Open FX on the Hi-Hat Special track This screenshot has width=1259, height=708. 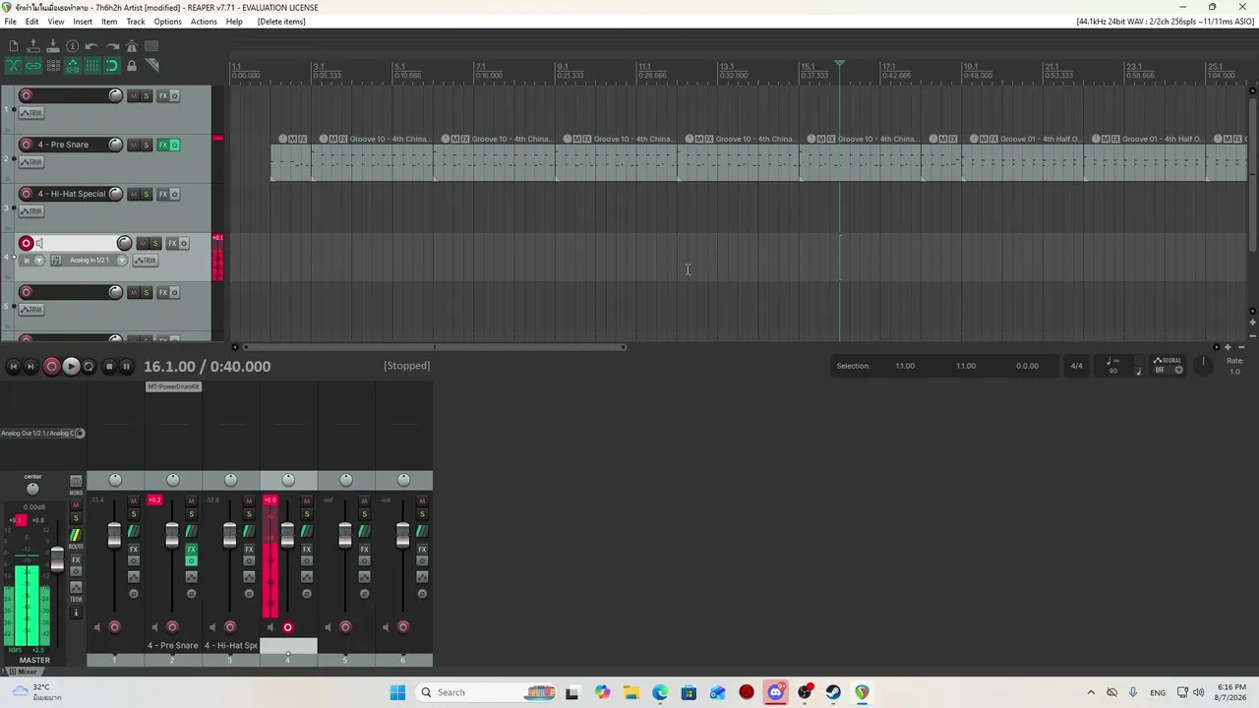point(163,194)
